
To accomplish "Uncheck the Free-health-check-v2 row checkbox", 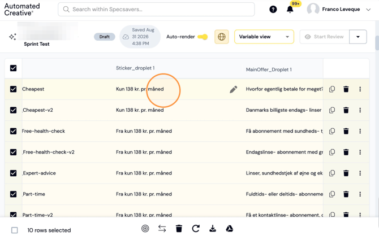I will coord(14,152).
